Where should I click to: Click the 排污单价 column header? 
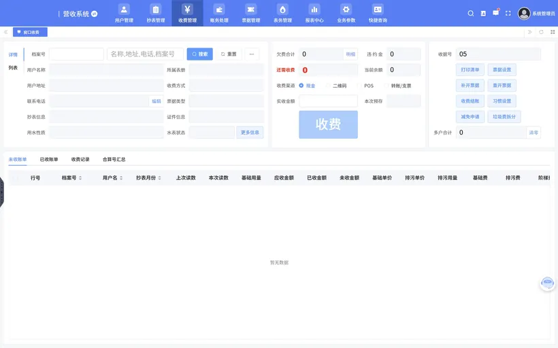point(414,177)
